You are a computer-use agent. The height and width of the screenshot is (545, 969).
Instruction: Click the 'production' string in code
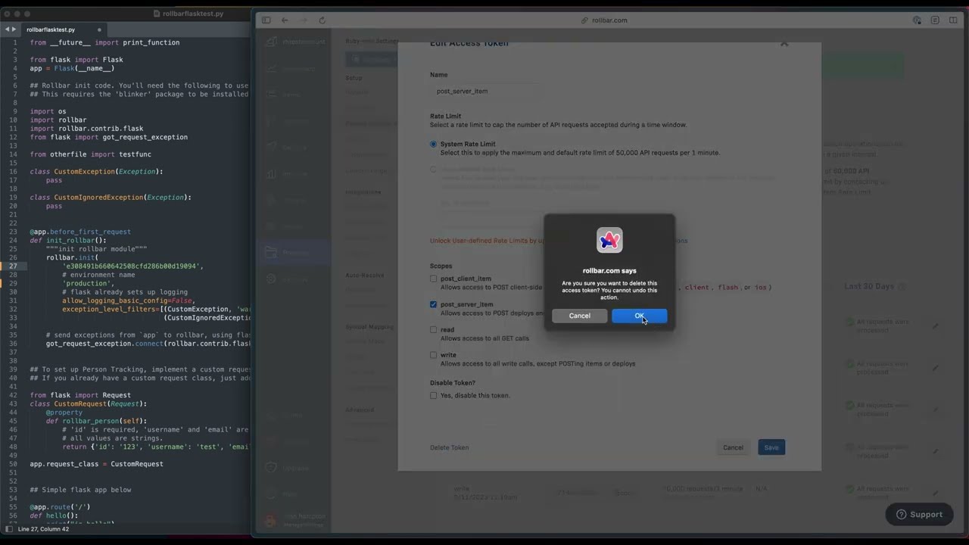[x=87, y=283]
